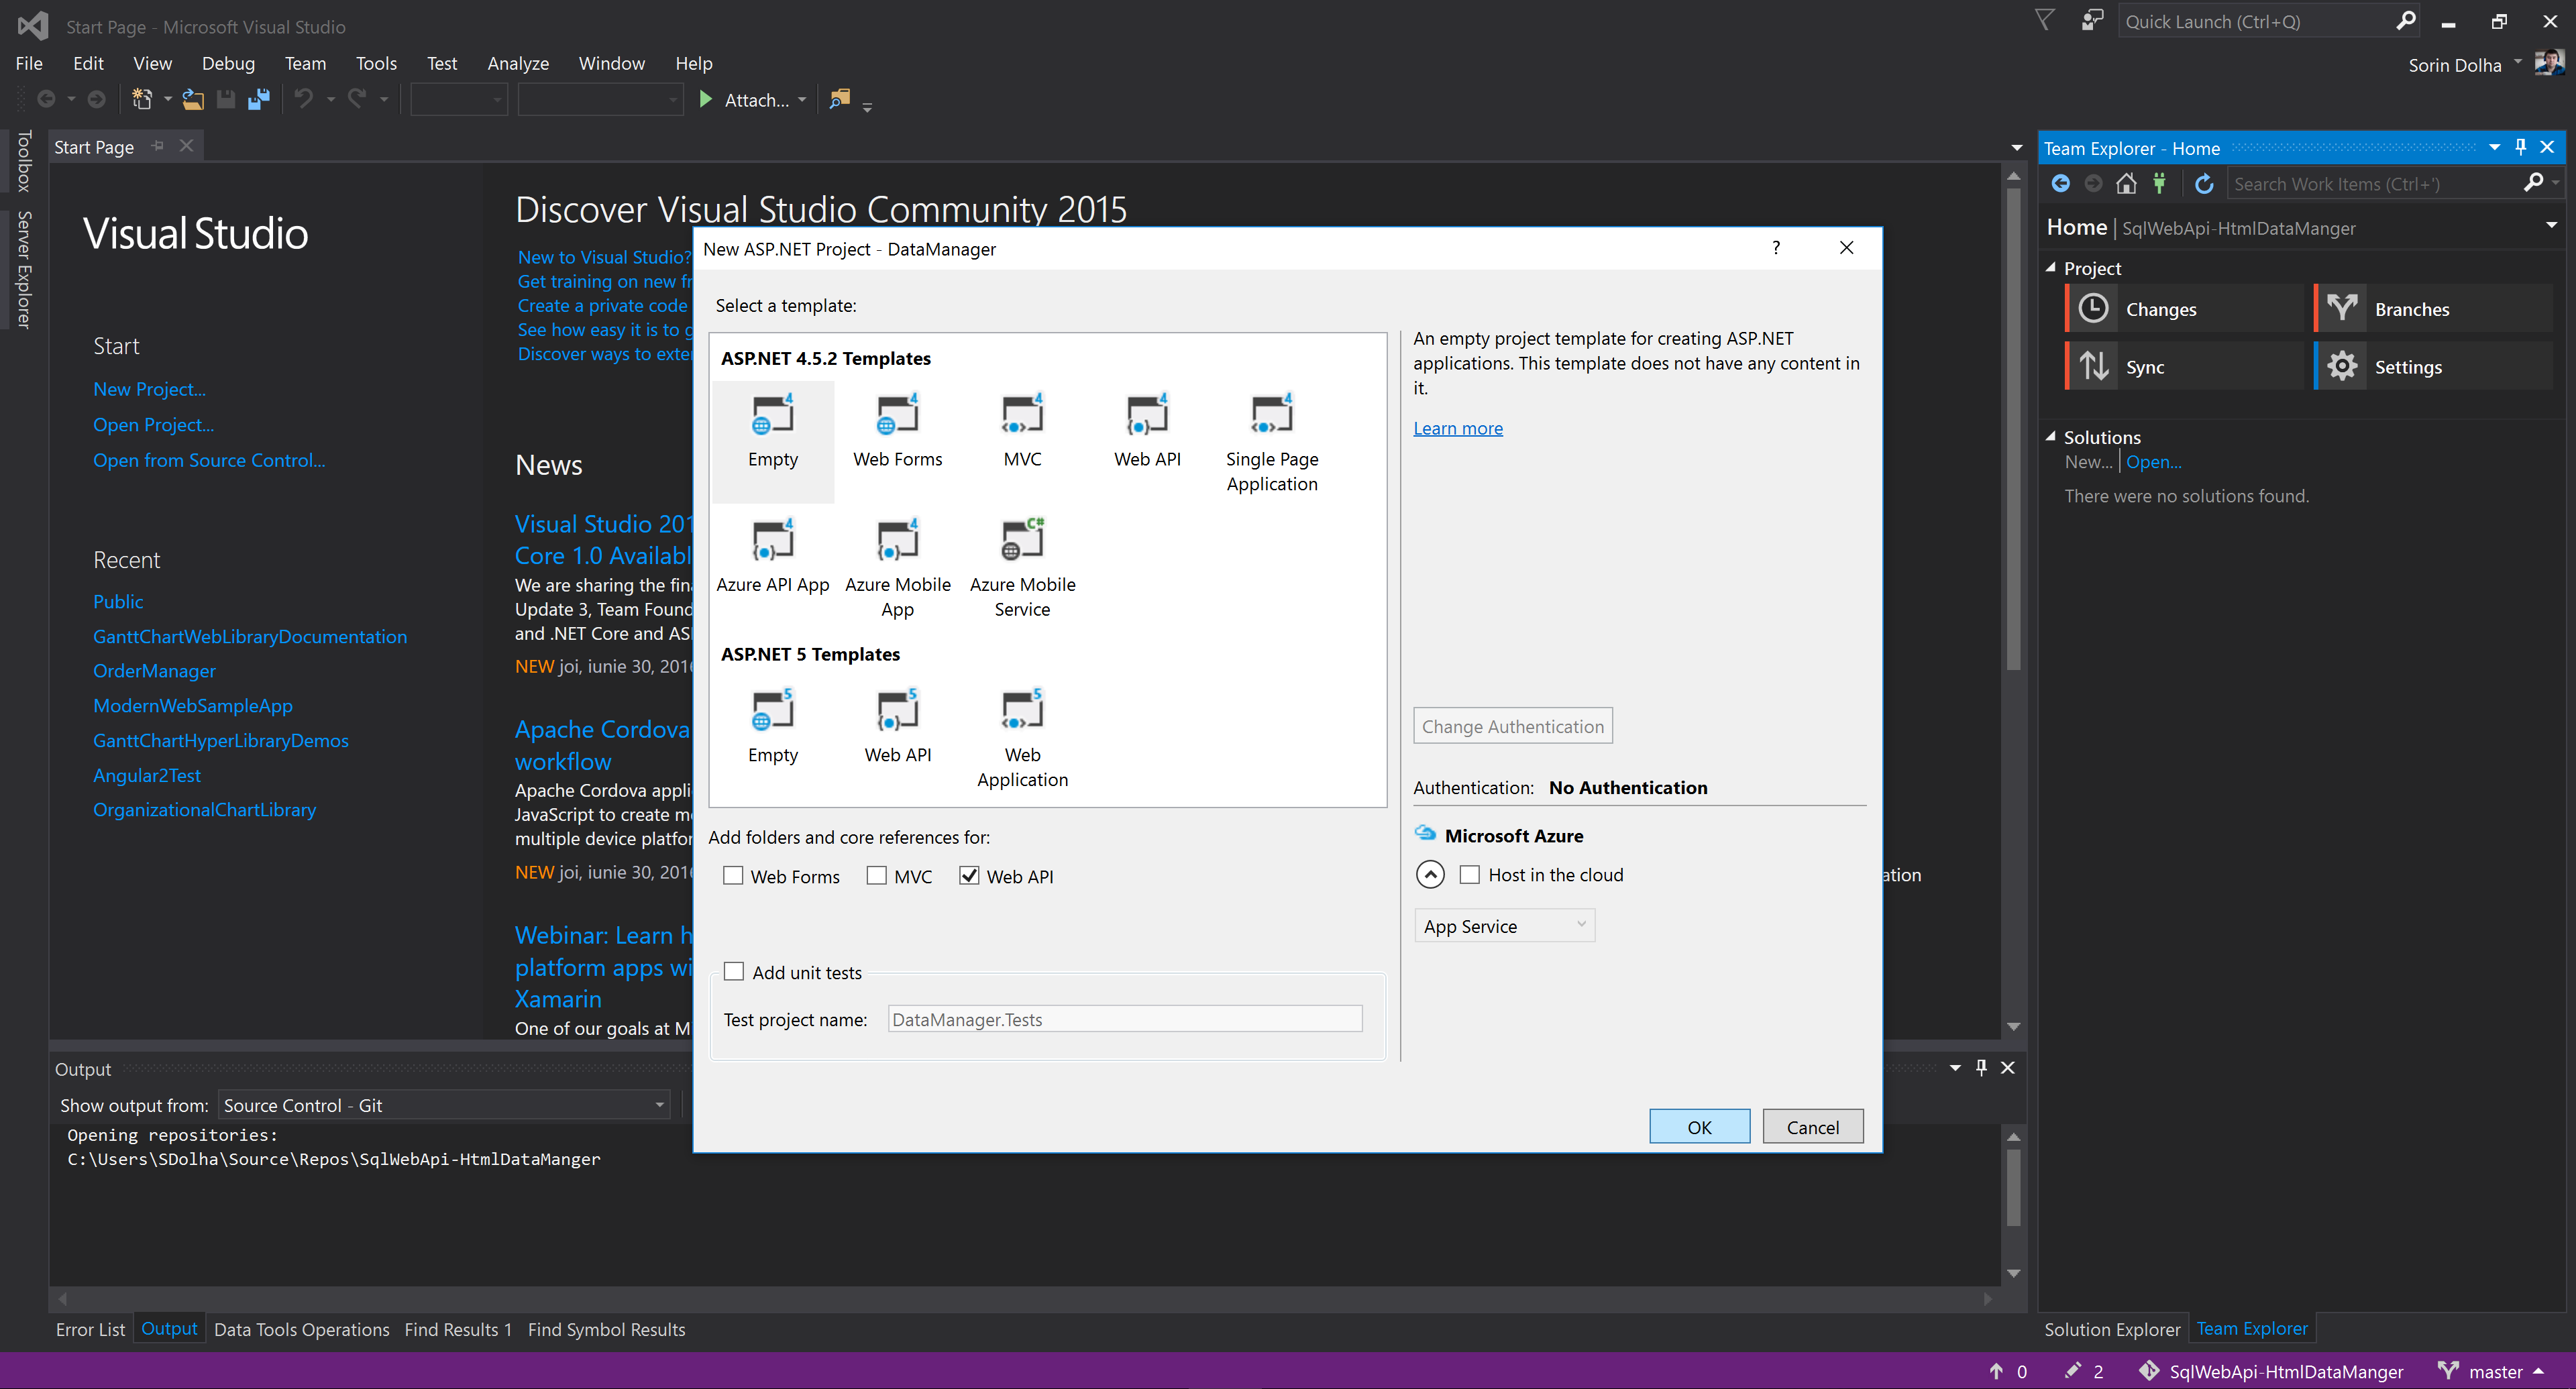Click the Learn more link

pos(1457,428)
